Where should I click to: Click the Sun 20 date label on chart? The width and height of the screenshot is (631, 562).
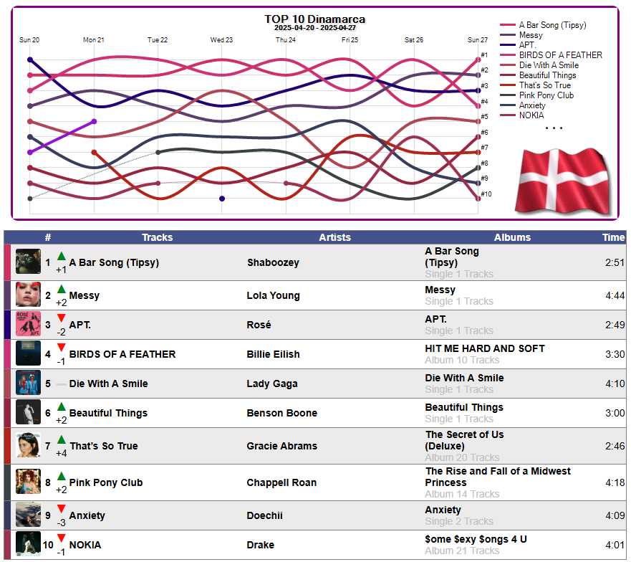pos(29,40)
